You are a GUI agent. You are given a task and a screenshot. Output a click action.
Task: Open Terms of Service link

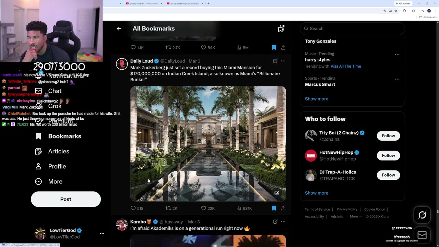click(x=317, y=209)
